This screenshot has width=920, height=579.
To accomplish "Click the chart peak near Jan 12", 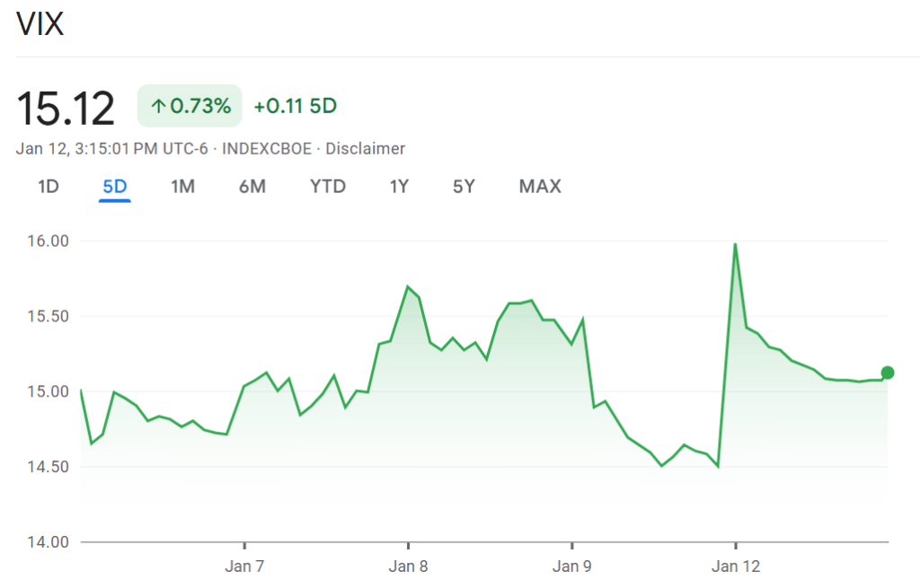I will (x=735, y=244).
